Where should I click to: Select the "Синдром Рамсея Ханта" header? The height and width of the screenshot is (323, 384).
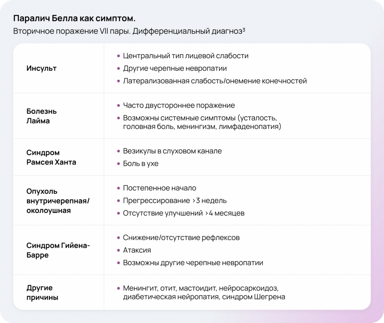tap(51, 158)
